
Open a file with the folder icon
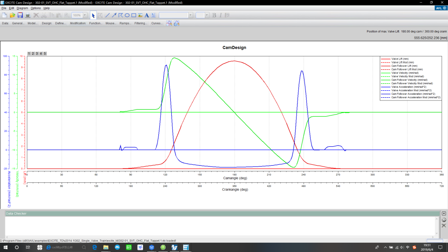pyautogui.click(x=12, y=15)
